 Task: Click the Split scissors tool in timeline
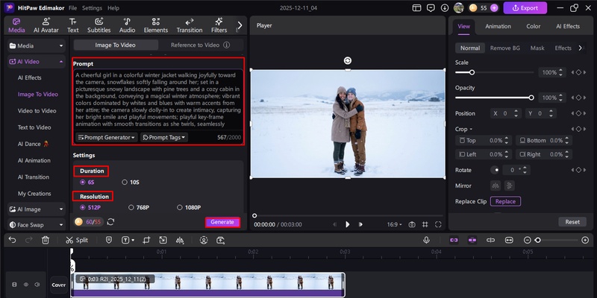pos(76,240)
